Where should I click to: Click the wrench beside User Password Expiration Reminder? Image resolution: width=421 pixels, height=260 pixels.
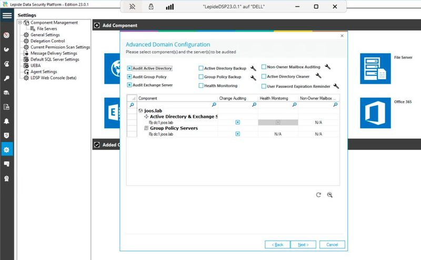(336, 86)
